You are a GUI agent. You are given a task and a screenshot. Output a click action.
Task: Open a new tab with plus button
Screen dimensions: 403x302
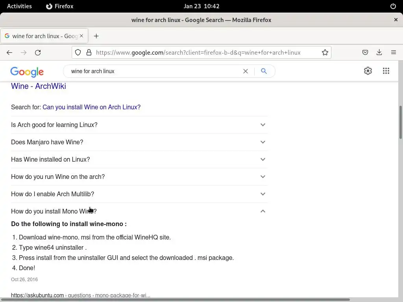tap(96, 36)
